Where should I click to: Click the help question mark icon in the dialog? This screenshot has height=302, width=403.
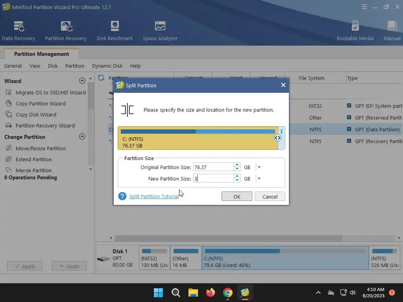point(122,196)
